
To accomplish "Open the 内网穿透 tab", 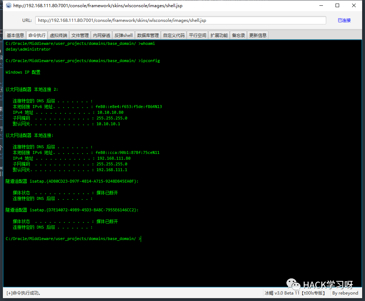I will (x=102, y=35).
